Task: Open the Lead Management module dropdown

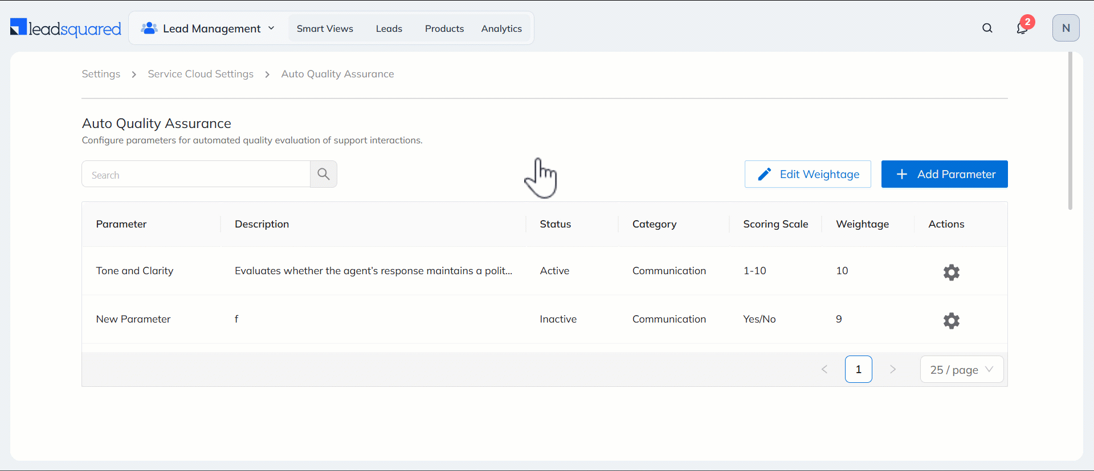Action: 209,28
